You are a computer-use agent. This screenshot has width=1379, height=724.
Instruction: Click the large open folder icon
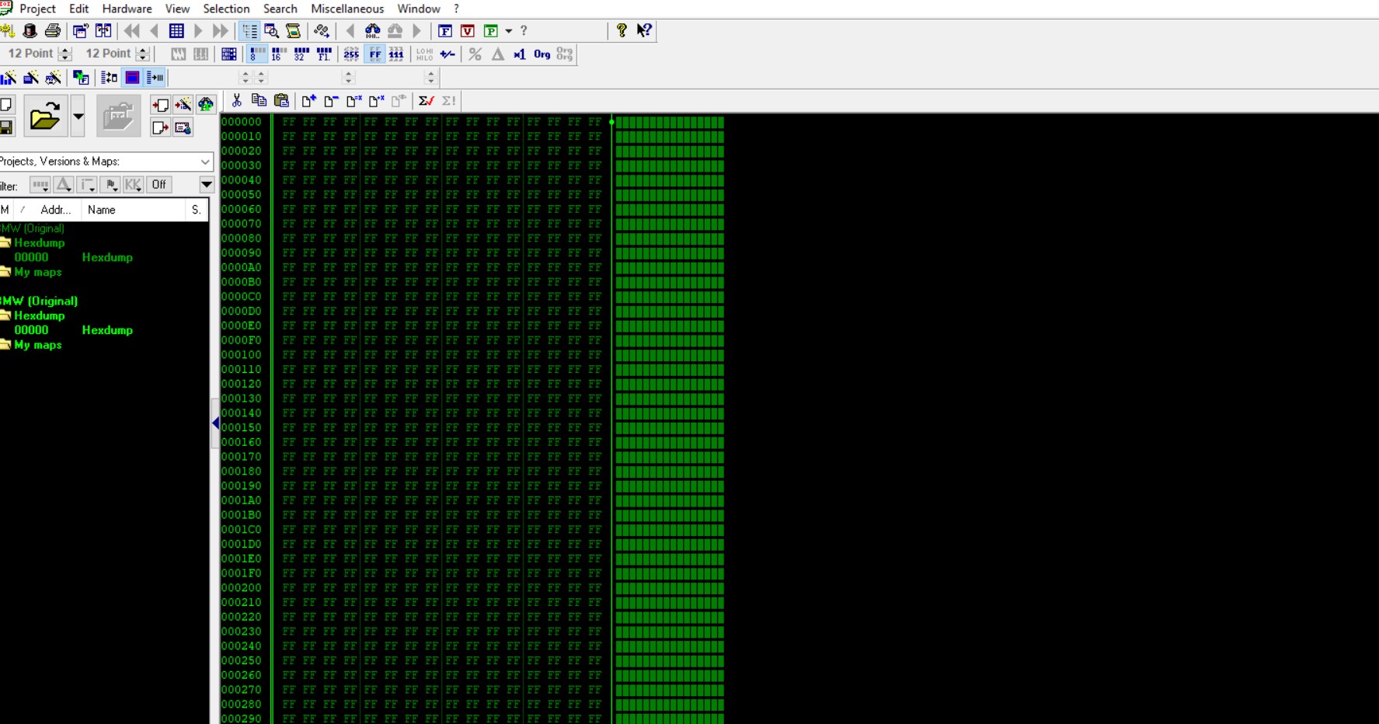45,117
